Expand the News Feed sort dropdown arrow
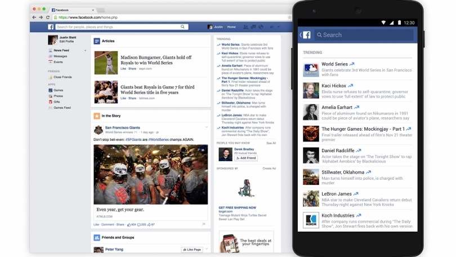Image resolution: width=456 pixels, height=257 pixels. coord(86,51)
